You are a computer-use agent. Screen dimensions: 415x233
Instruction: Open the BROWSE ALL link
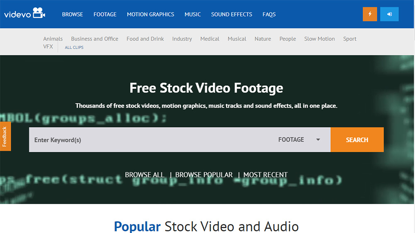coord(144,175)
